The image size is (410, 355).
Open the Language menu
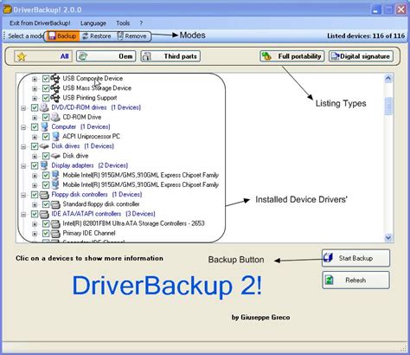pyautogui.click(x=93, y=23)
